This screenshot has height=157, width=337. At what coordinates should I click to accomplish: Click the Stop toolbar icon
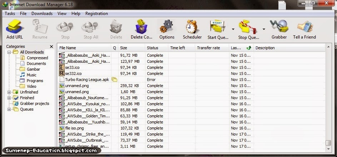(x=65, y=27)
